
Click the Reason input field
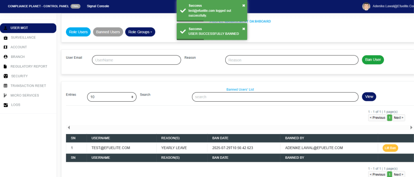(291, 60)
